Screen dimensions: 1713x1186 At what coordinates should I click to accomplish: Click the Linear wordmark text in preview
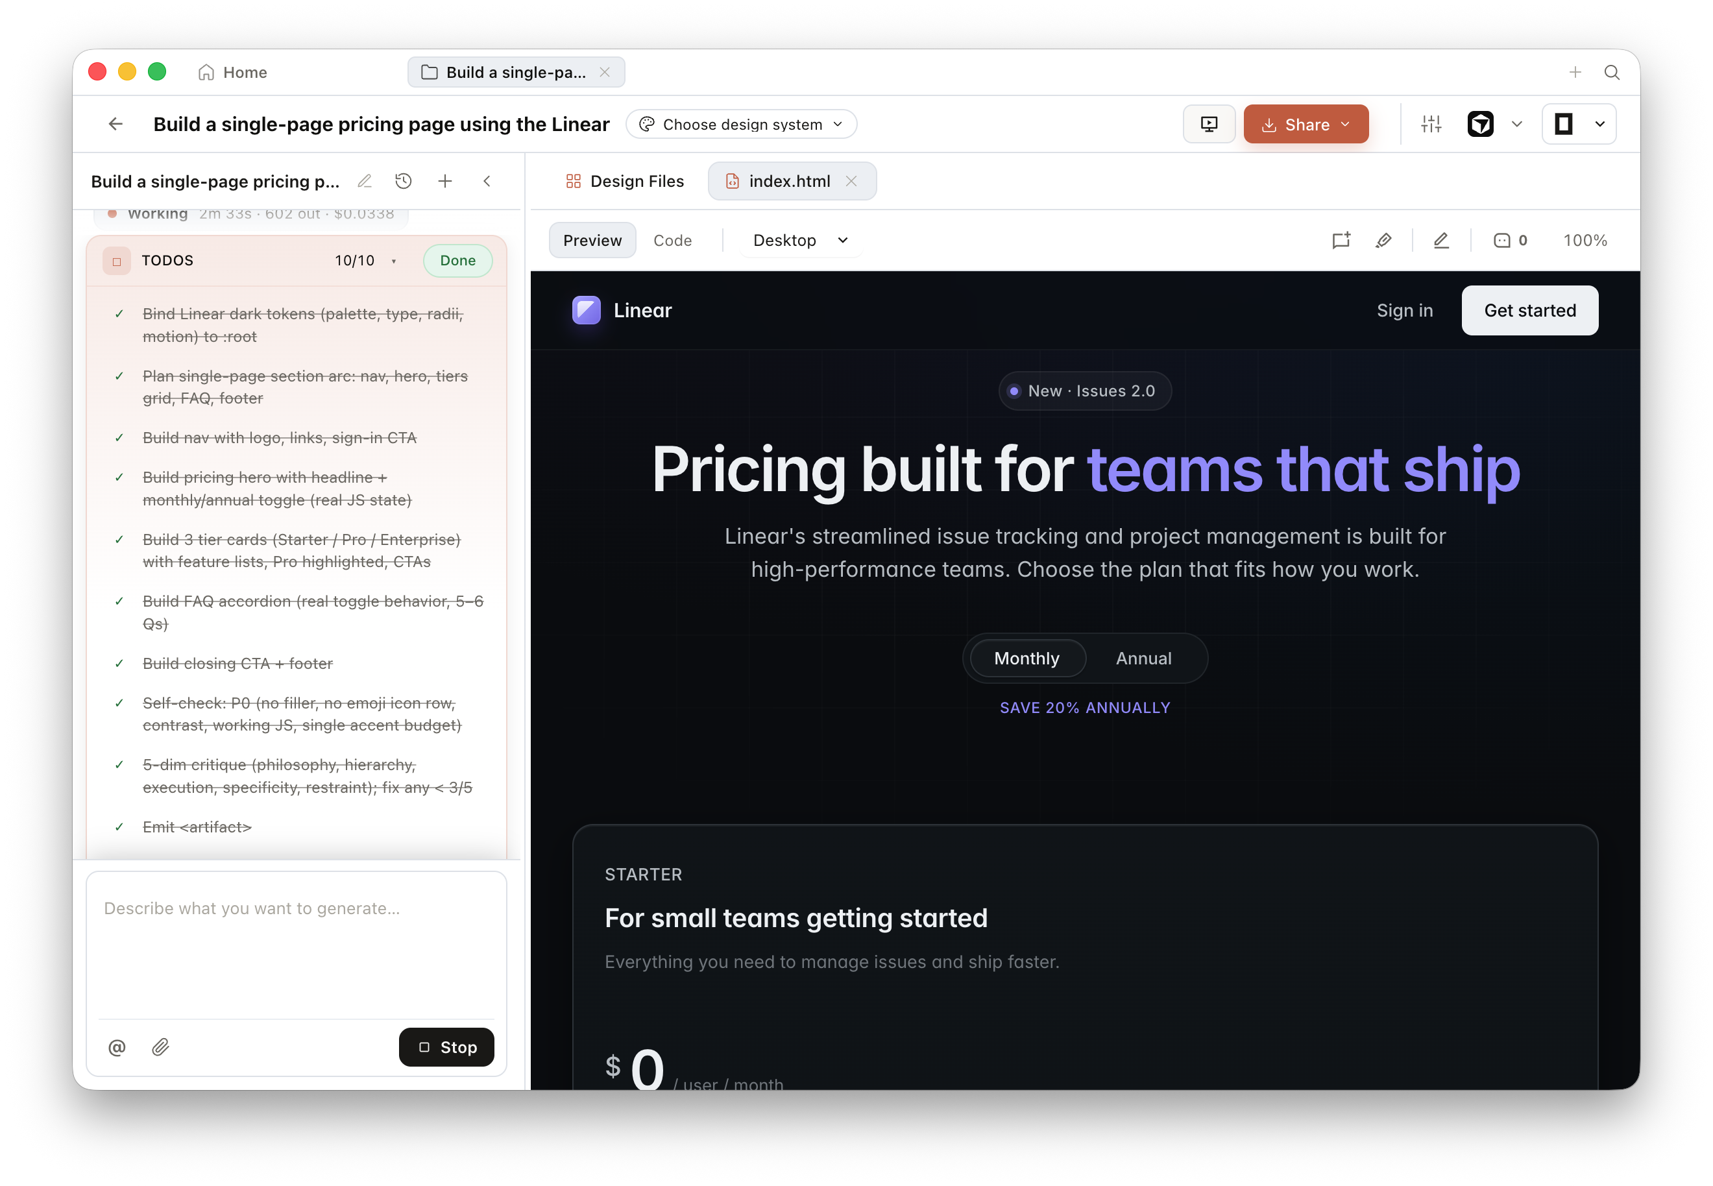click(x=642, y=311)
